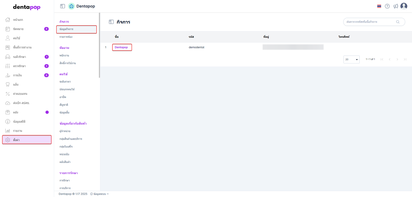Open the rows-per-page dropdown showing 20
Image resolution: width=412 pixels, height=197 pixels.
[351, 59]
